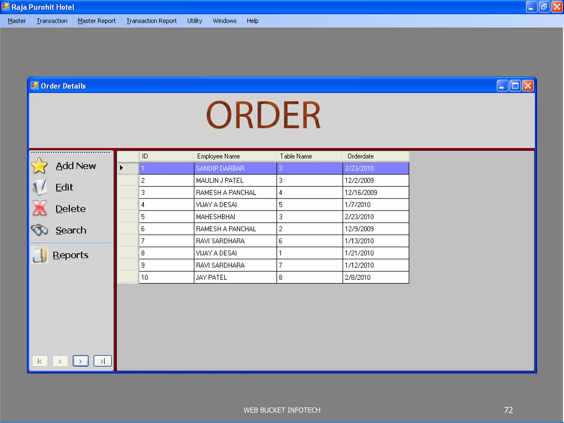Sort by Orderdate column header

(376, 156)
